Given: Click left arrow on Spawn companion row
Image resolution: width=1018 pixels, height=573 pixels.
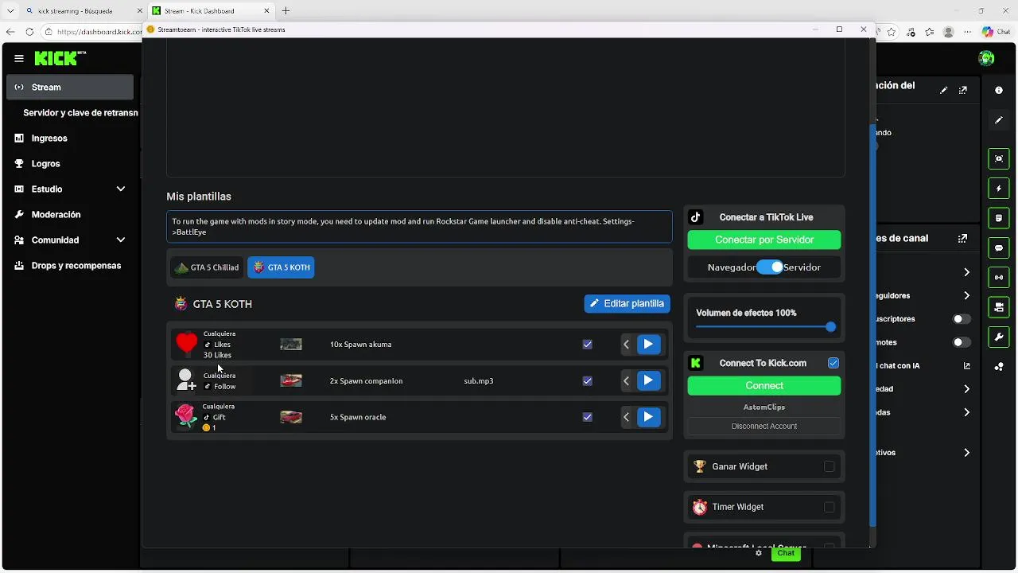Looking at the screenshot, I should coord(627,380).
